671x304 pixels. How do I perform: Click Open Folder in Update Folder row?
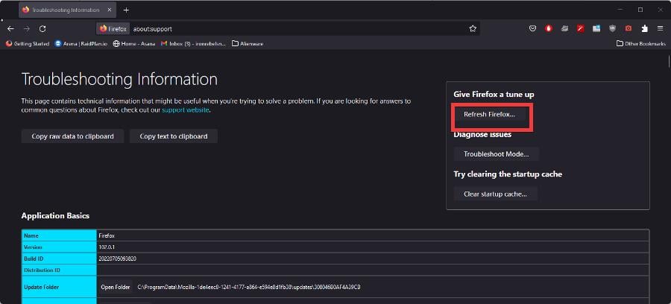point(116,287)
